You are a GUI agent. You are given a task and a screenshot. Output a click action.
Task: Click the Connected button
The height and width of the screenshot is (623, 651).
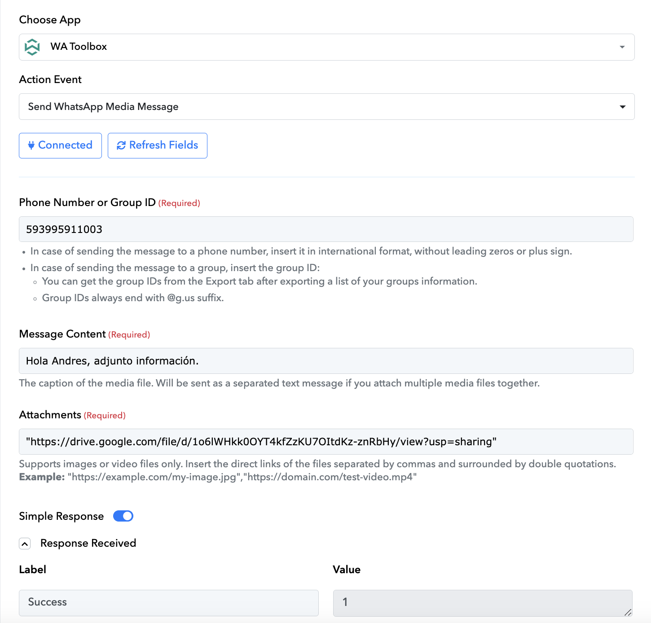tap(60, 145)
